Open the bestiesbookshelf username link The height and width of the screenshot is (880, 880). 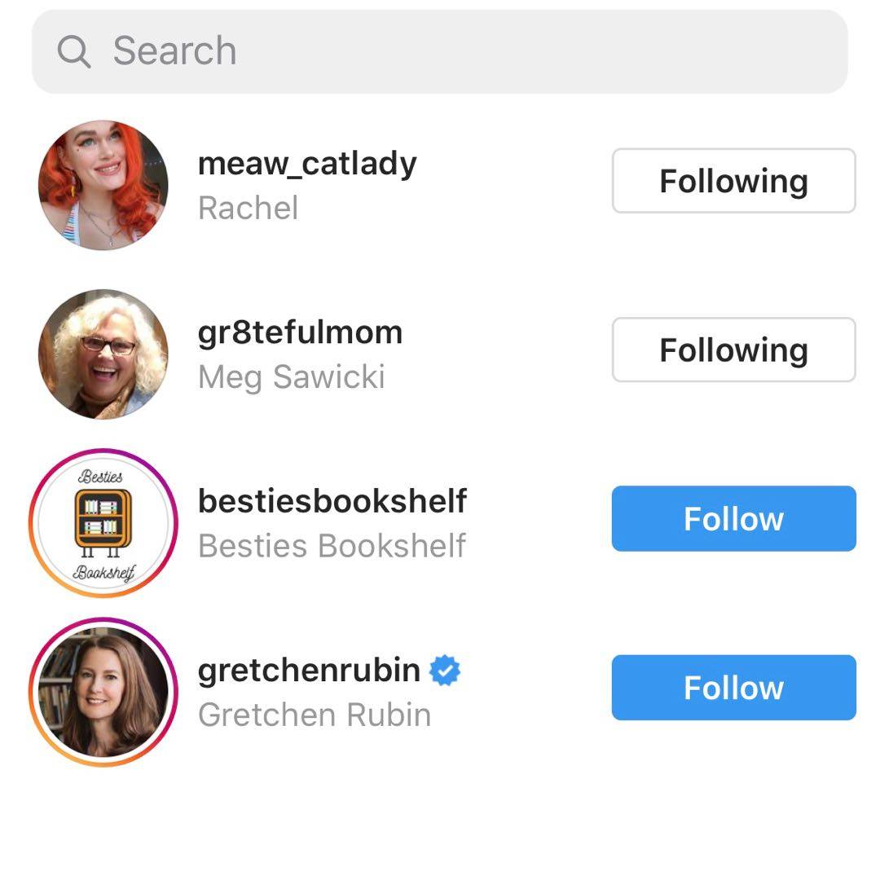point(332,501)
